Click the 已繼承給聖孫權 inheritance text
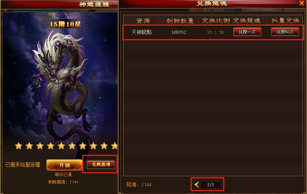The width and height of the screenshot is (307, 194). (23, 165)
